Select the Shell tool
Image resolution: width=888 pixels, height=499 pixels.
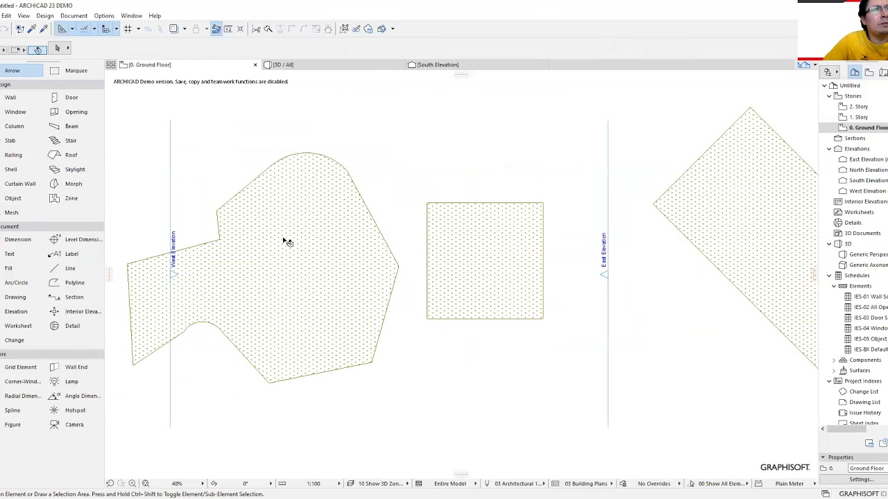tap(10, 170)
